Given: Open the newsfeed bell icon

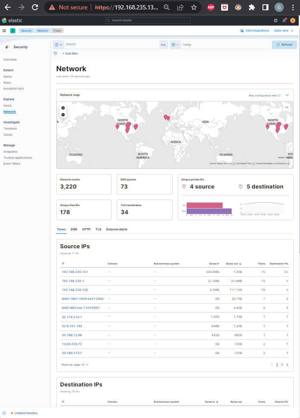Looking at the screenshot, I should [x=284, y=20].
